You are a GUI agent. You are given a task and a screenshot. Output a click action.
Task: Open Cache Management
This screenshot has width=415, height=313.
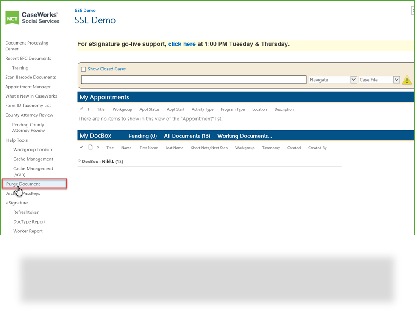click(x=33, y=159)
